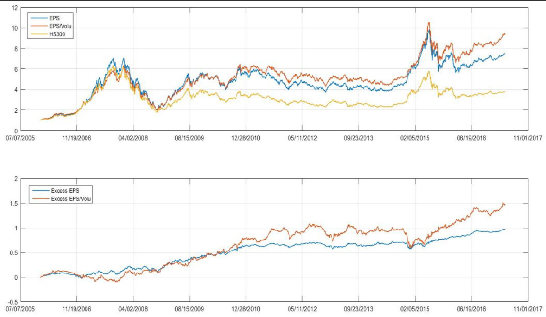This screenshot has width=546, height=317.
Task: Click the 07/07/2005 date label on bottom chart
Action: coord(21,309)
